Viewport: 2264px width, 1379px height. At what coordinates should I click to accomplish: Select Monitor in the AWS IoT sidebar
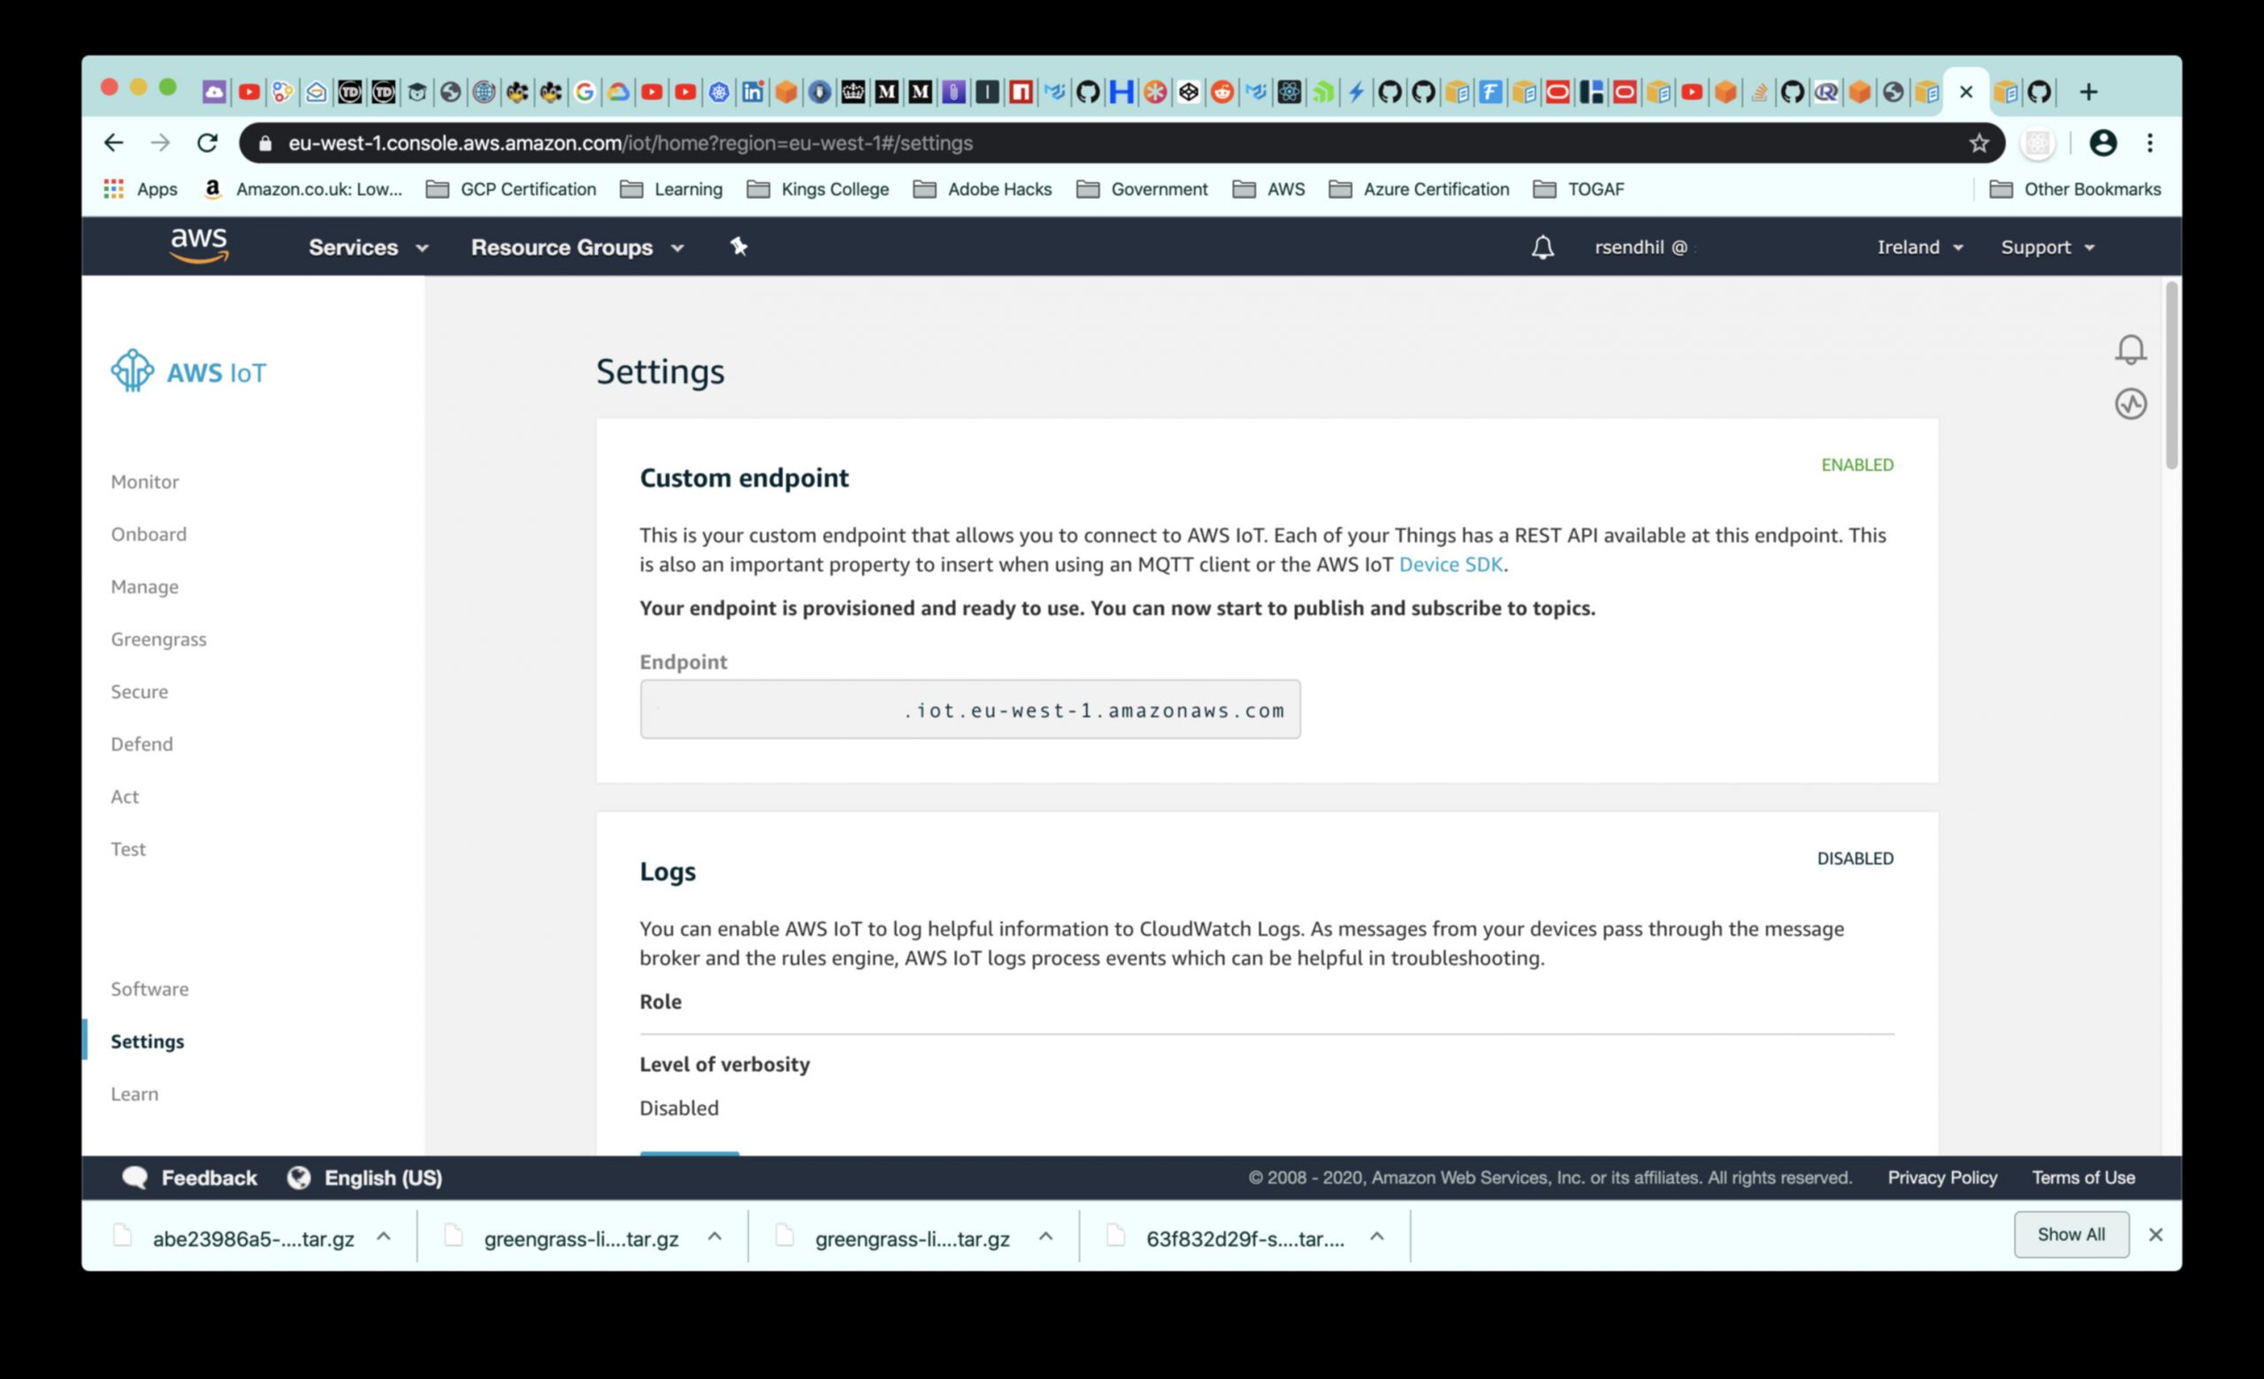[145, 482]
